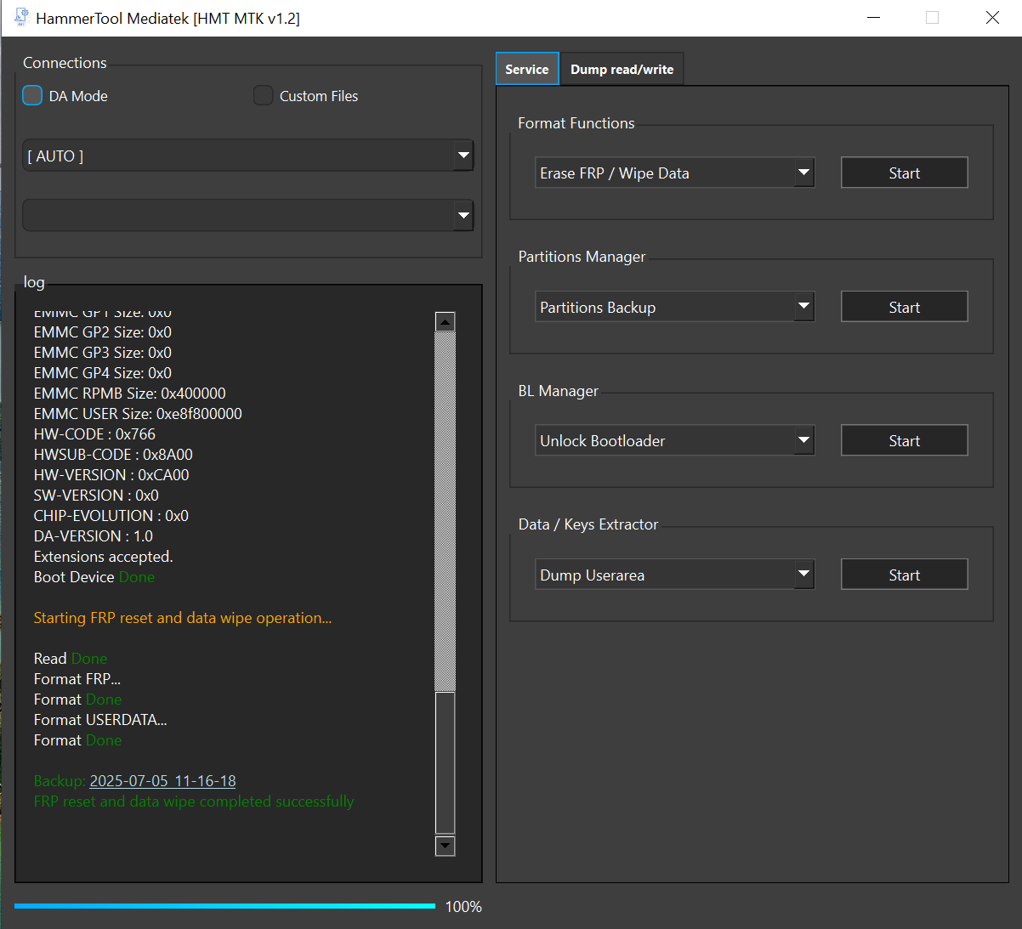This screenshot has height=929, width=1022.
Task: Click the 100% progress label
Action: (x=463, y=907)
